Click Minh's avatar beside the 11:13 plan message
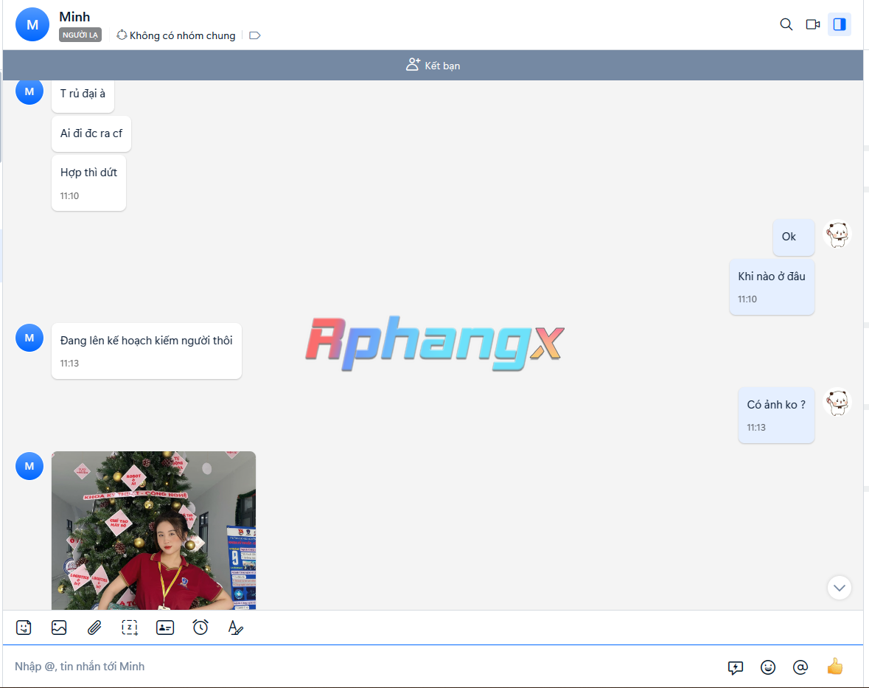869x688 pixels. pos(29,338)
